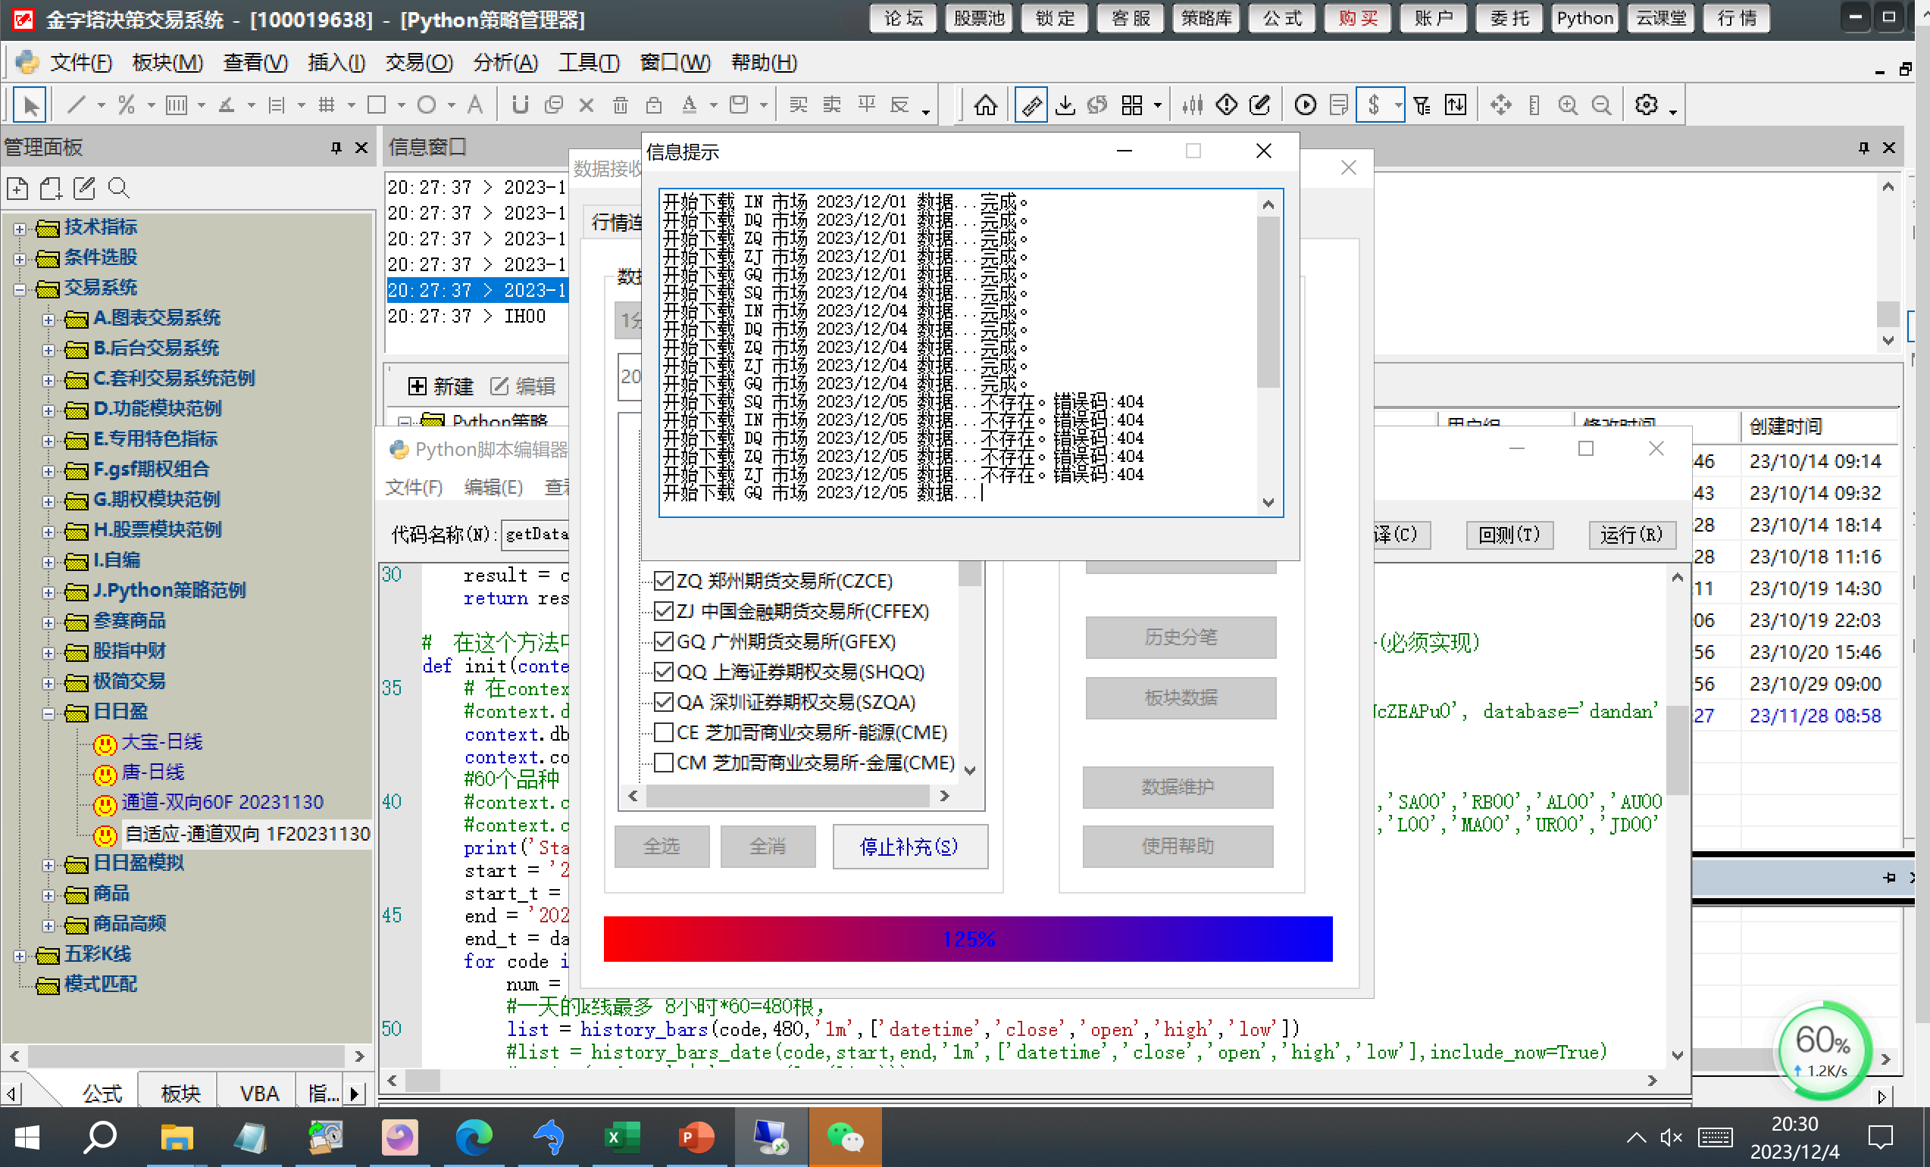Uncheck QA 深圳证券期权交易(SZQA) checkbox
This screenshot has height=1167, width=1930.
(x=664, y=702)
